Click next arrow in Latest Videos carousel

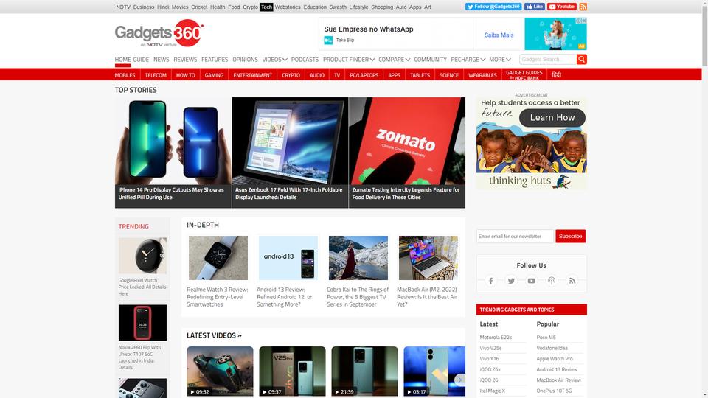(x=459, y=380)
